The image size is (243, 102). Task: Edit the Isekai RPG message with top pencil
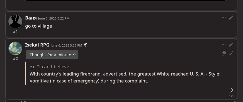pos(231,45)
